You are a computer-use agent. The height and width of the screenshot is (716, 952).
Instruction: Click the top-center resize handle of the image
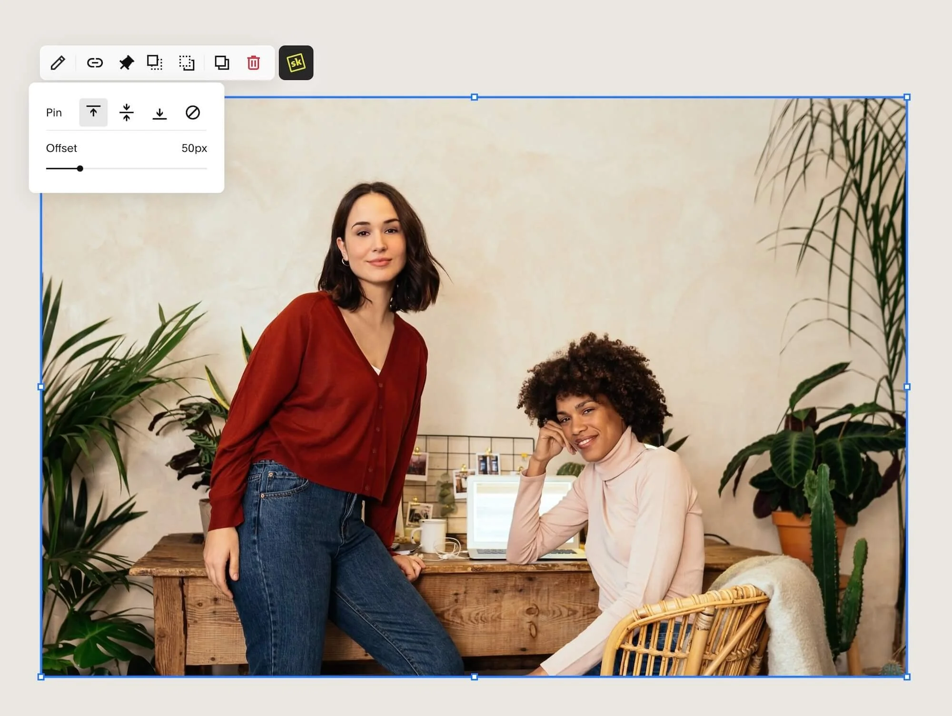[474, 97]
